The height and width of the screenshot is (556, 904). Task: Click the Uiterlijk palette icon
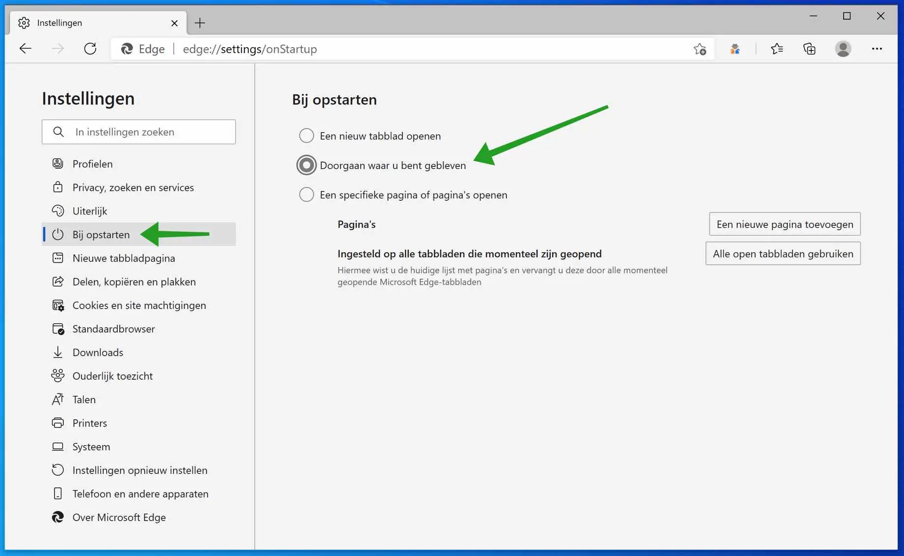(x=58, y=211)
